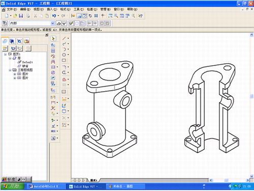Click the Save disk icon
Image resolution: width=254 pixels, height=191 pixels.
coord(21,16)
